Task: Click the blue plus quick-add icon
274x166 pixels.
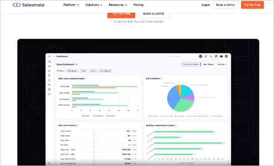Action: click(x=200, y=56)
